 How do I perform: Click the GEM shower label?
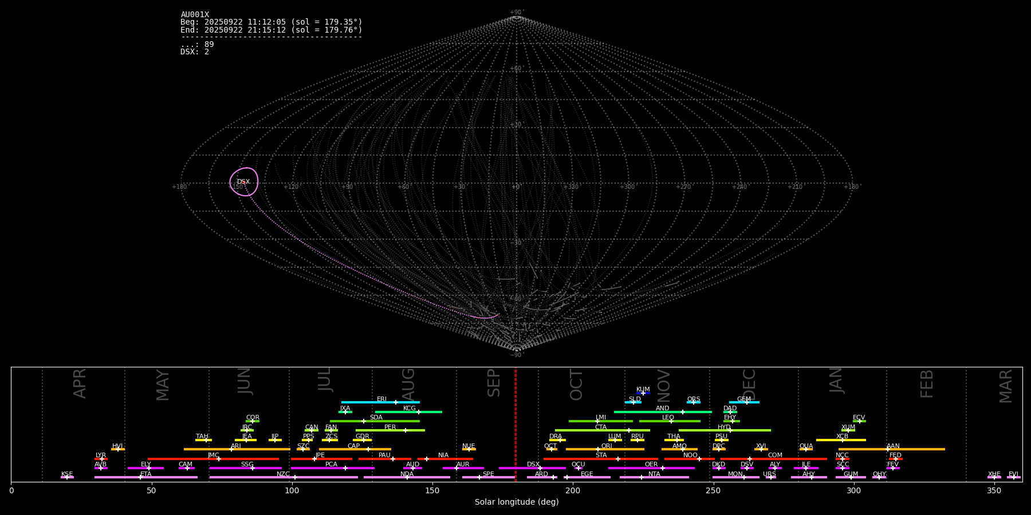(744, 399)
